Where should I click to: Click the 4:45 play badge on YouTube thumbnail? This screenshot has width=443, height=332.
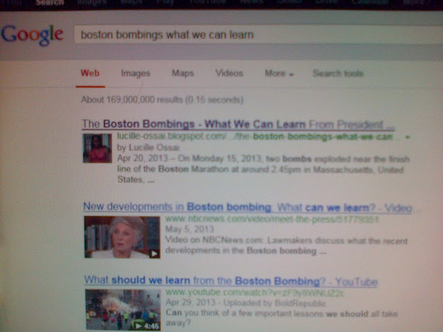[147, 326]
